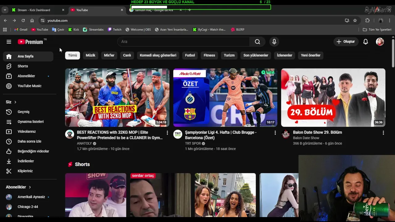Click the browser forward arrow

[x=14, y=20]
